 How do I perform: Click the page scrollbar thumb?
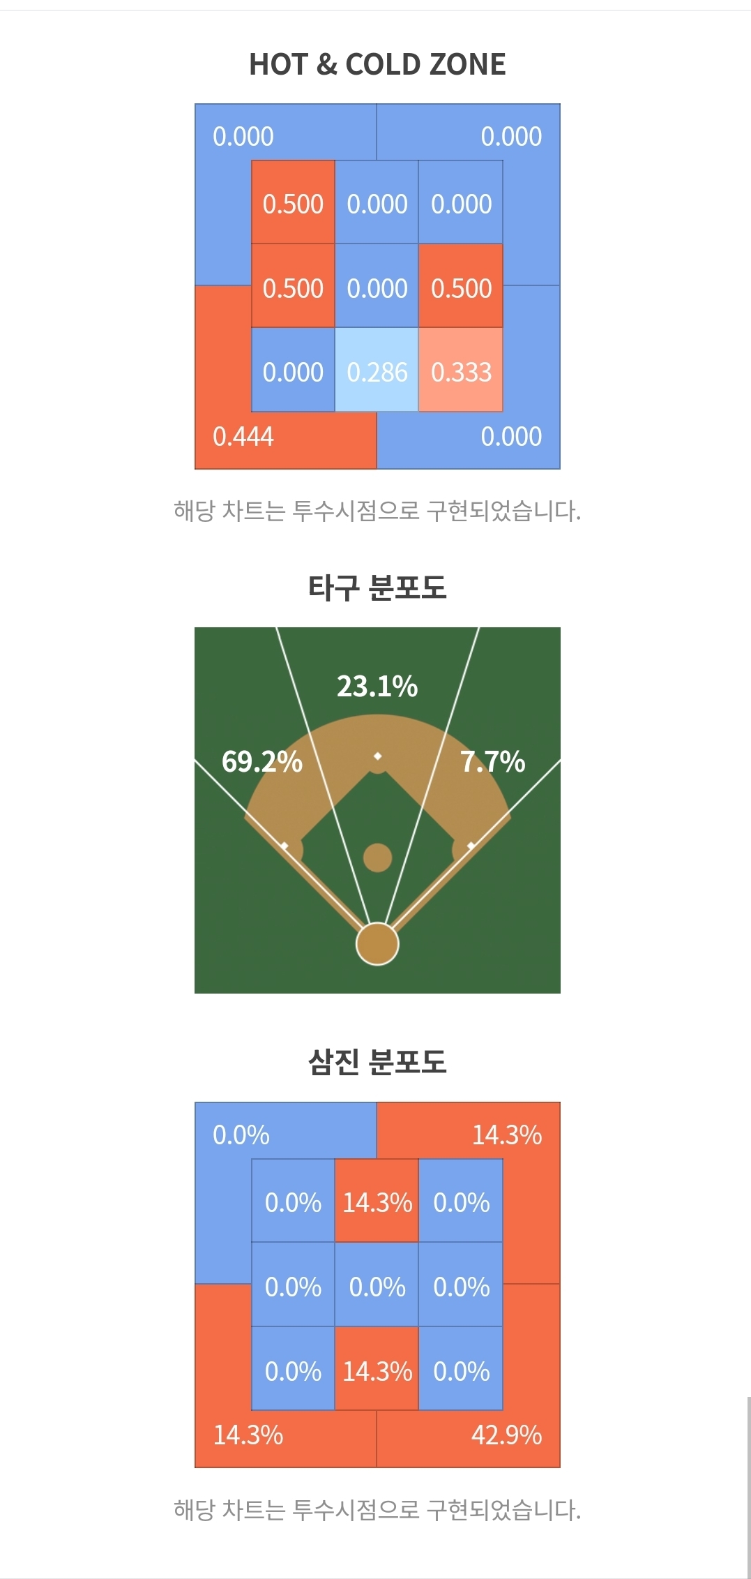coord(748,1486)
